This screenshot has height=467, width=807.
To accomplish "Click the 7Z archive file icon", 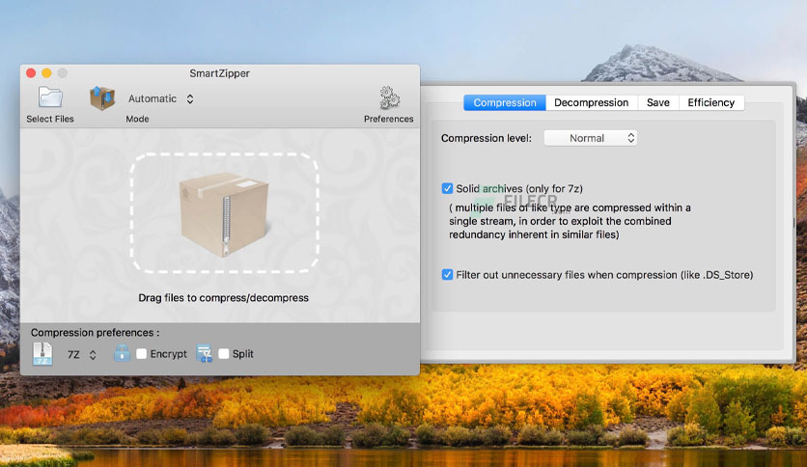I will 42,354.
